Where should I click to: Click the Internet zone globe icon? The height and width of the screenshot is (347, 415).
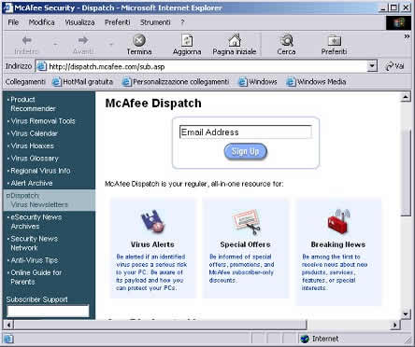click(x=305, y=339)
